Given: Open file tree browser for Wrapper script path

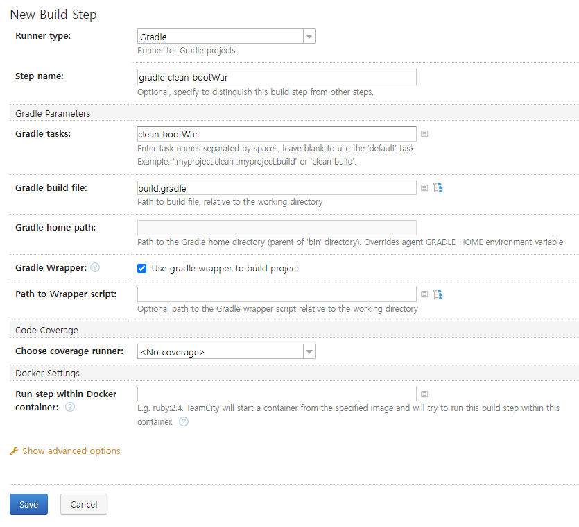Looking at the screenshot, I should [x=438, y=294].
